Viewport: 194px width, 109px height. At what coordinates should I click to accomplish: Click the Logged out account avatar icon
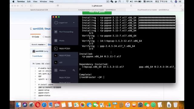click(x=56, y=23)
